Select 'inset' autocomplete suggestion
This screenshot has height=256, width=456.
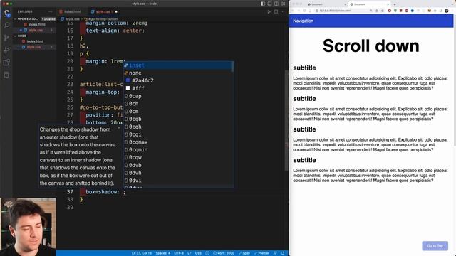click(178, 65)
